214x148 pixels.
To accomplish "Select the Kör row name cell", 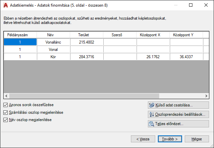I will pos(53,57).
